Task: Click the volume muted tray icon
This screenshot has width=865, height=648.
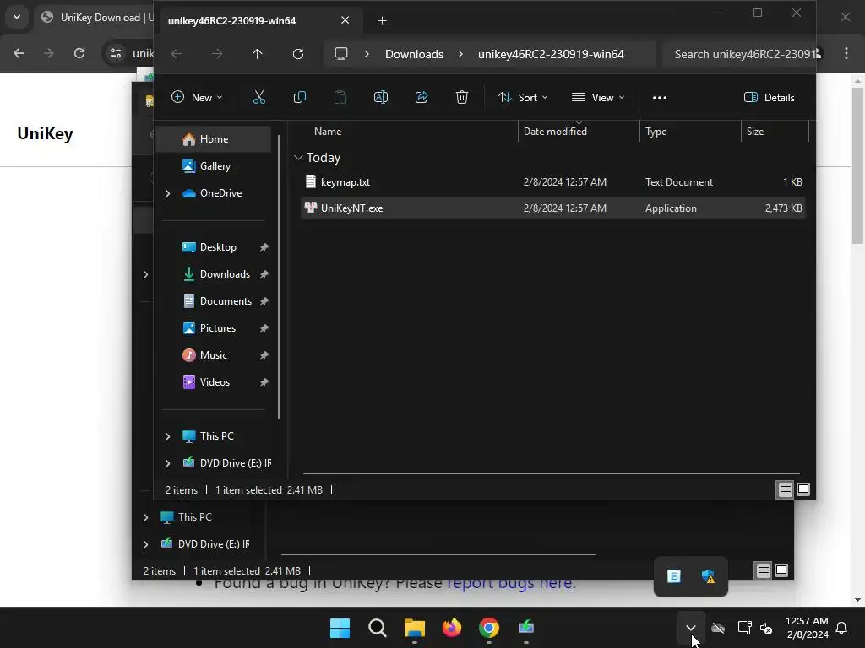Action: 766,628
